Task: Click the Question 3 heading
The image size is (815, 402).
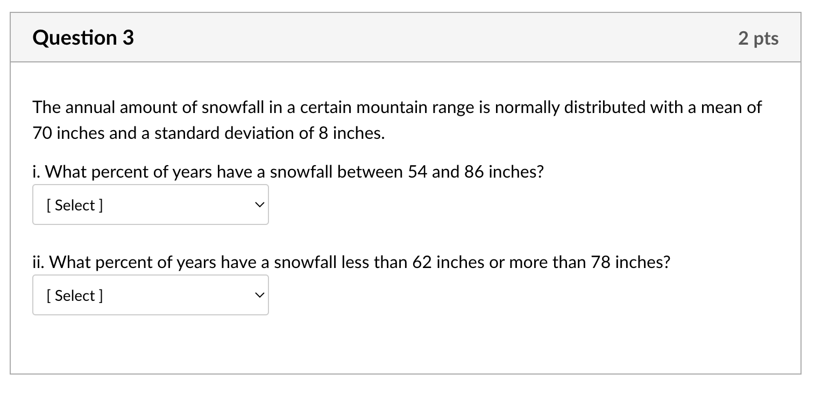Action: 83,38
